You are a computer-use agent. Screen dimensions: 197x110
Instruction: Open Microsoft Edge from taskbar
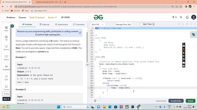tap(110, 107)
